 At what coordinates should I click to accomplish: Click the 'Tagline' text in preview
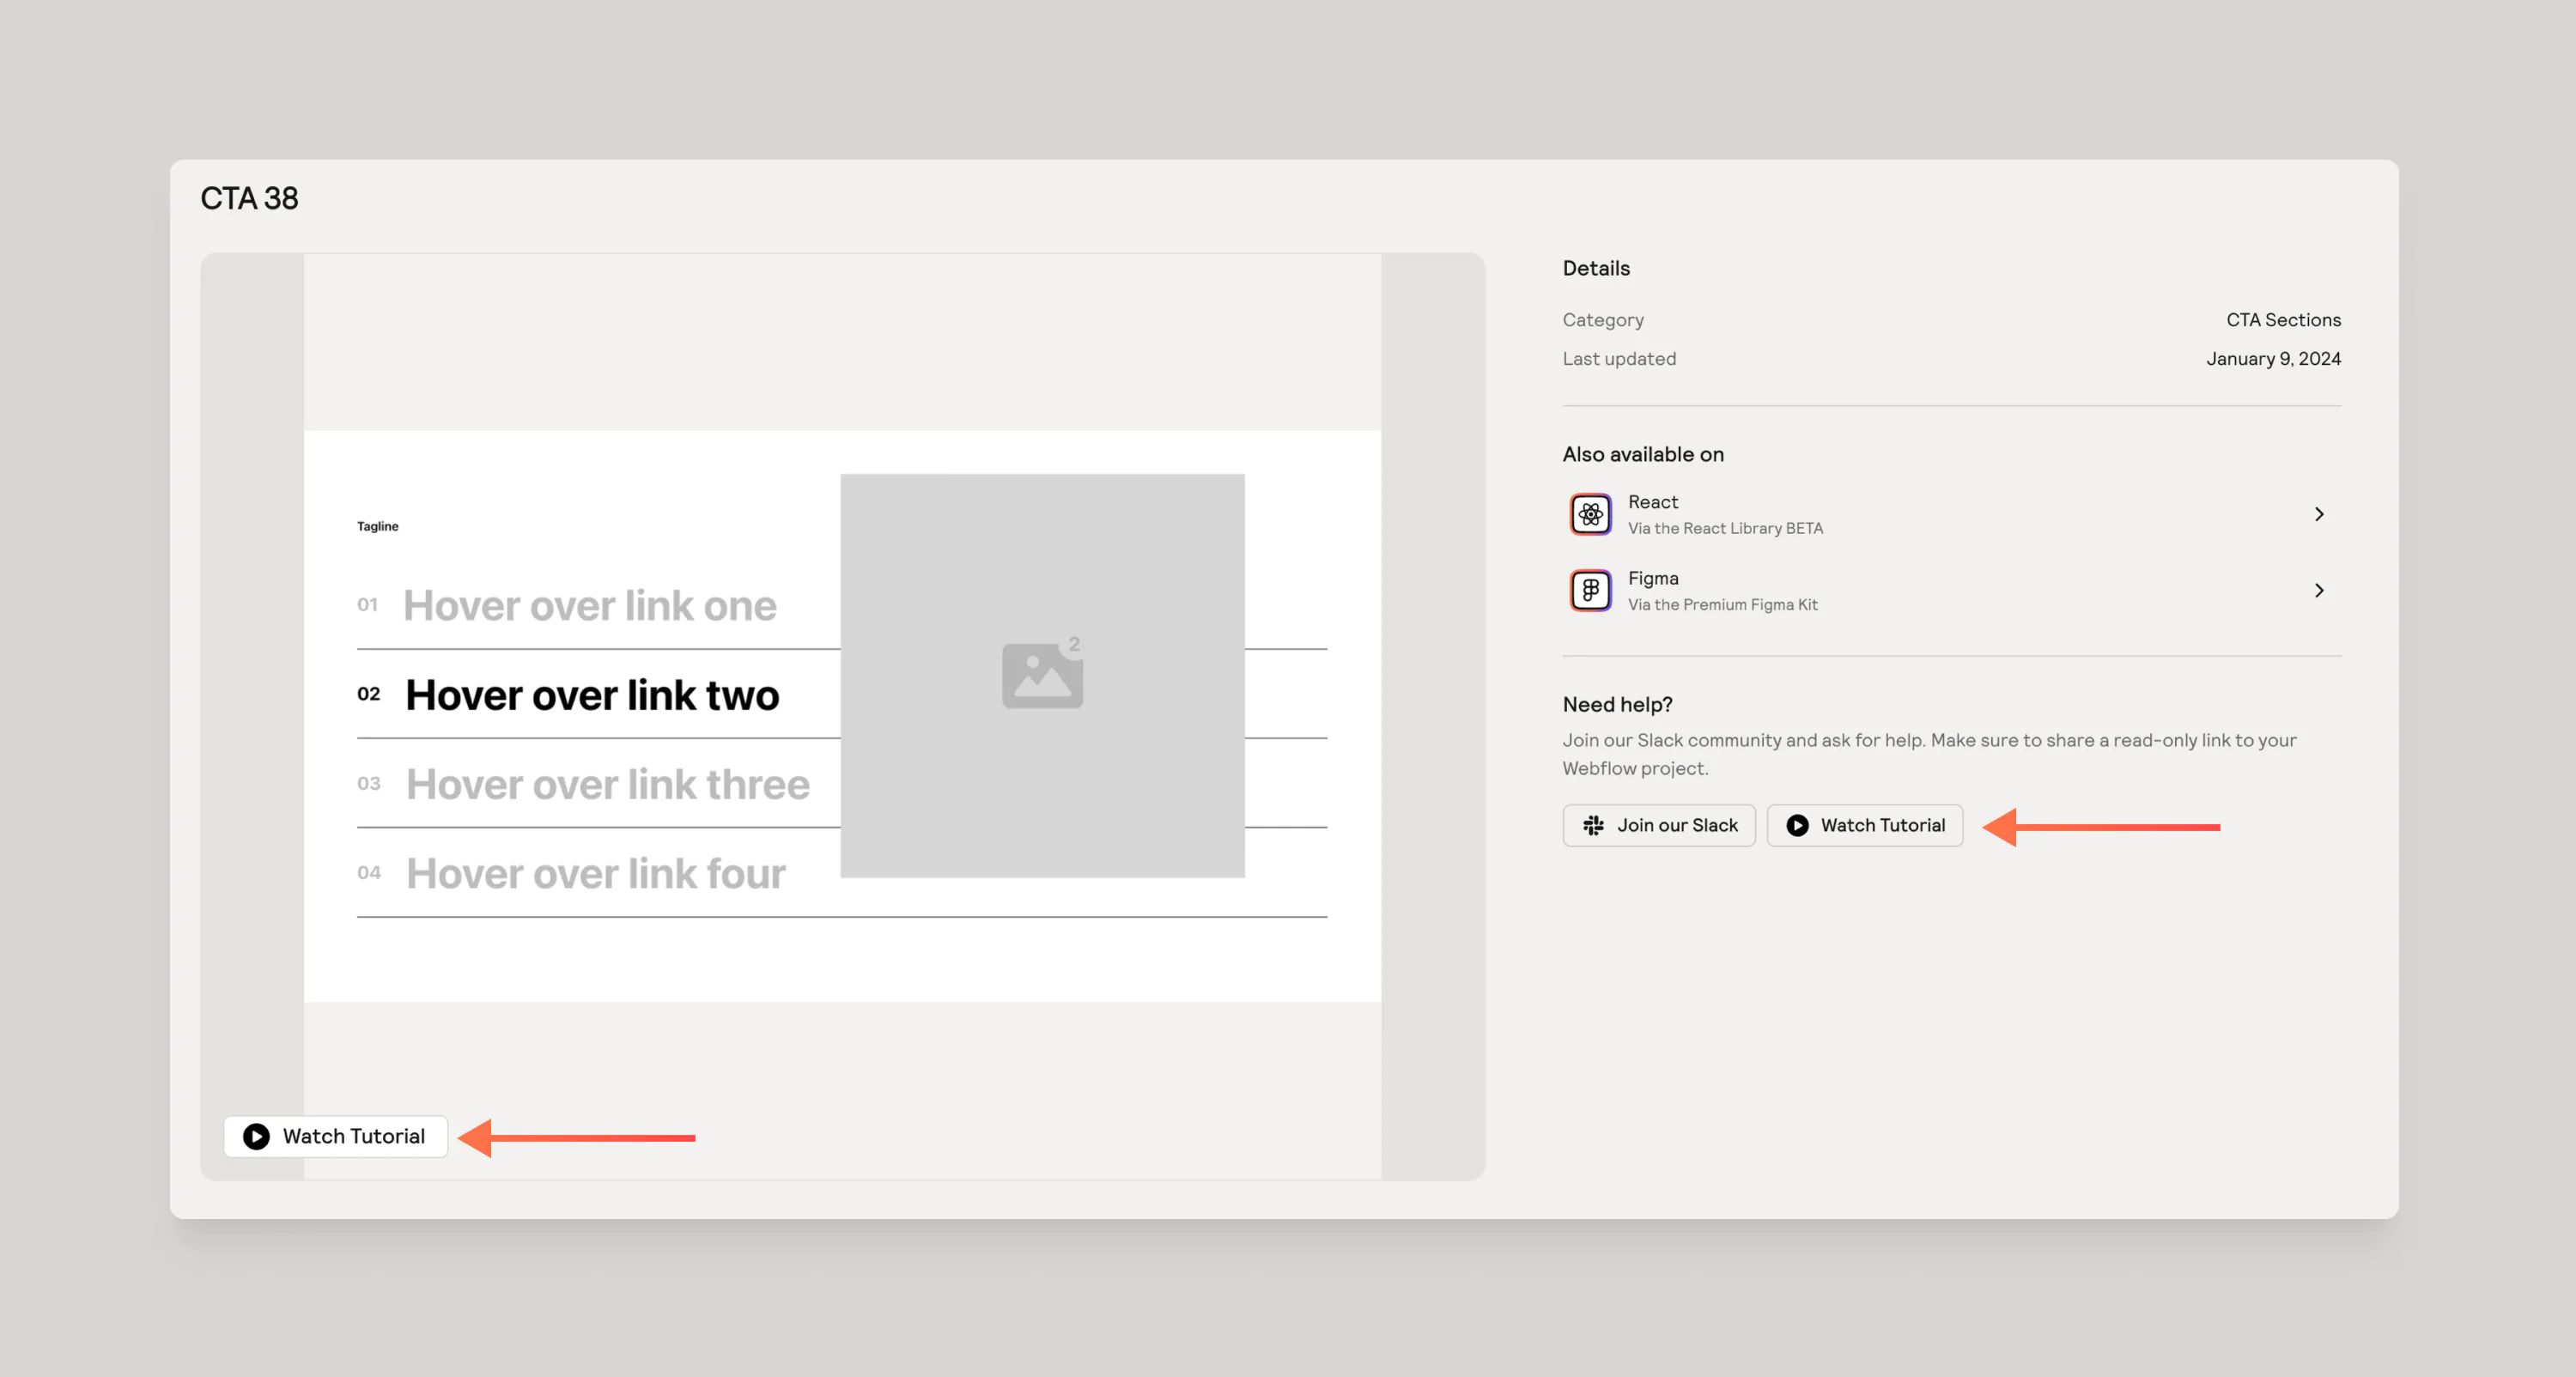[377, 526]
